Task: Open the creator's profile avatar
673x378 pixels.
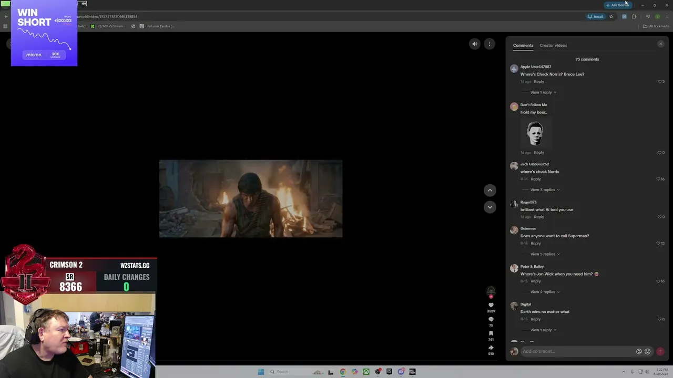Action: pos(491,290)
